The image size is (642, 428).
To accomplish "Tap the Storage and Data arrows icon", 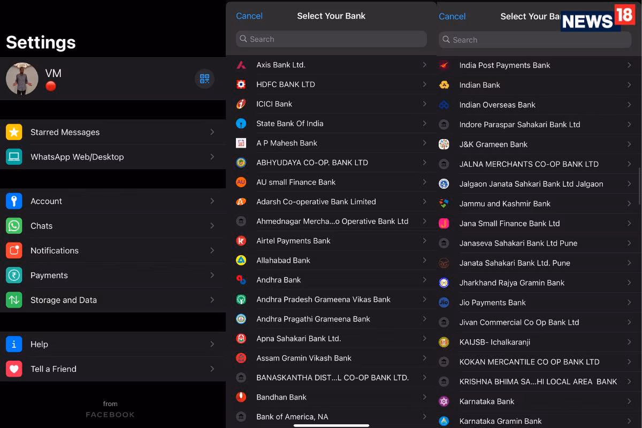I will click(14, 300).
